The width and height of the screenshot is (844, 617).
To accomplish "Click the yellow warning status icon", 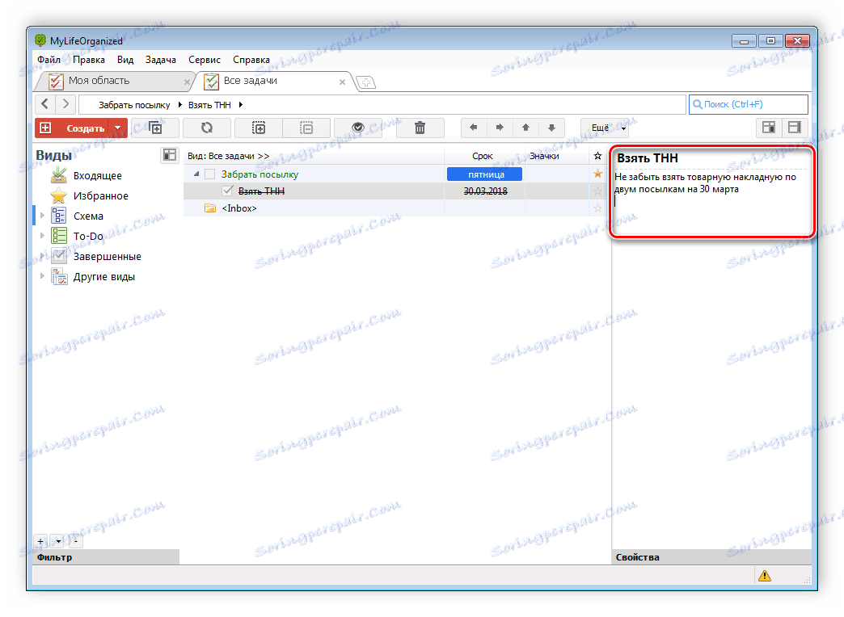I will 764,576.
